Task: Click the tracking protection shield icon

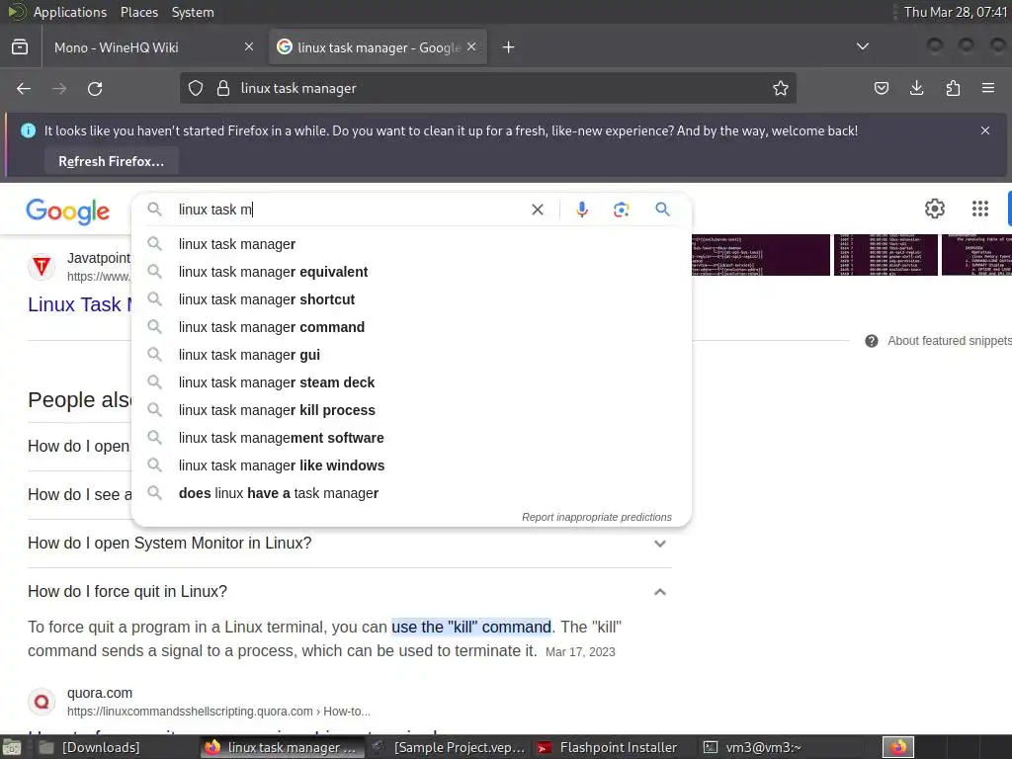Action: coord(196,88)
